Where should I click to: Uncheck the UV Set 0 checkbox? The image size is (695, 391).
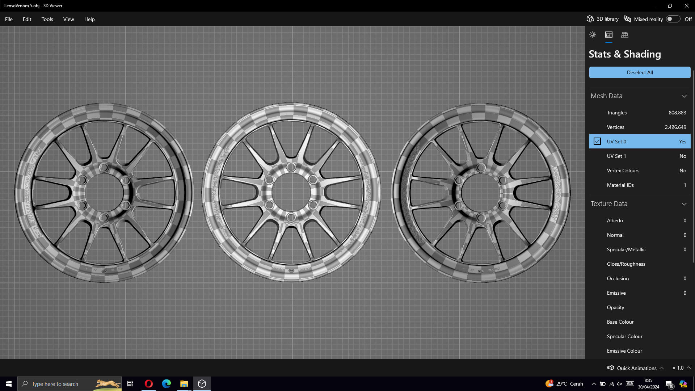597,142
